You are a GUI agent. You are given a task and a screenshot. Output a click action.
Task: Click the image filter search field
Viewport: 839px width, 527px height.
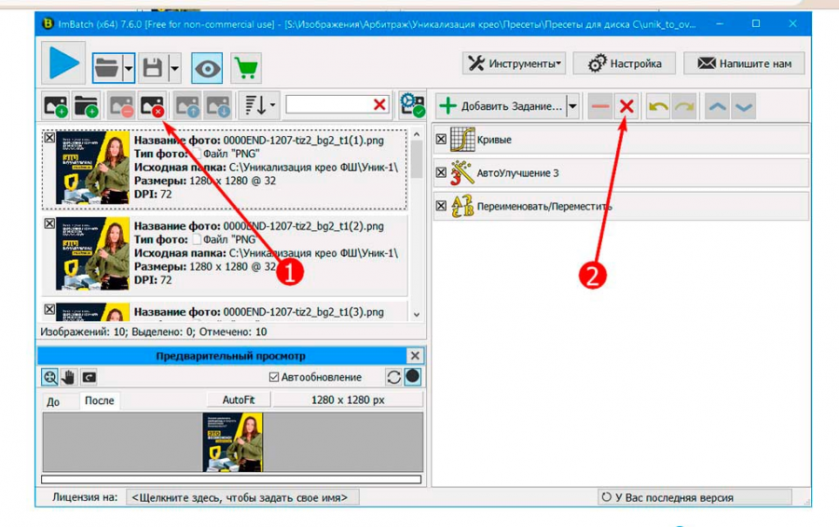328,105
